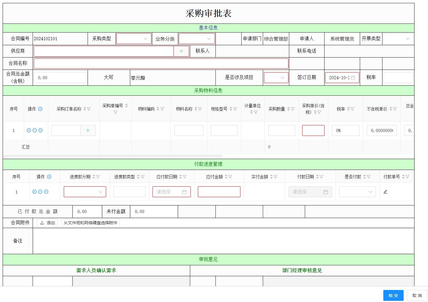The image size is (428, 302).
Task: Click the 转交 submit button
Action: click(x=393, y=296)
